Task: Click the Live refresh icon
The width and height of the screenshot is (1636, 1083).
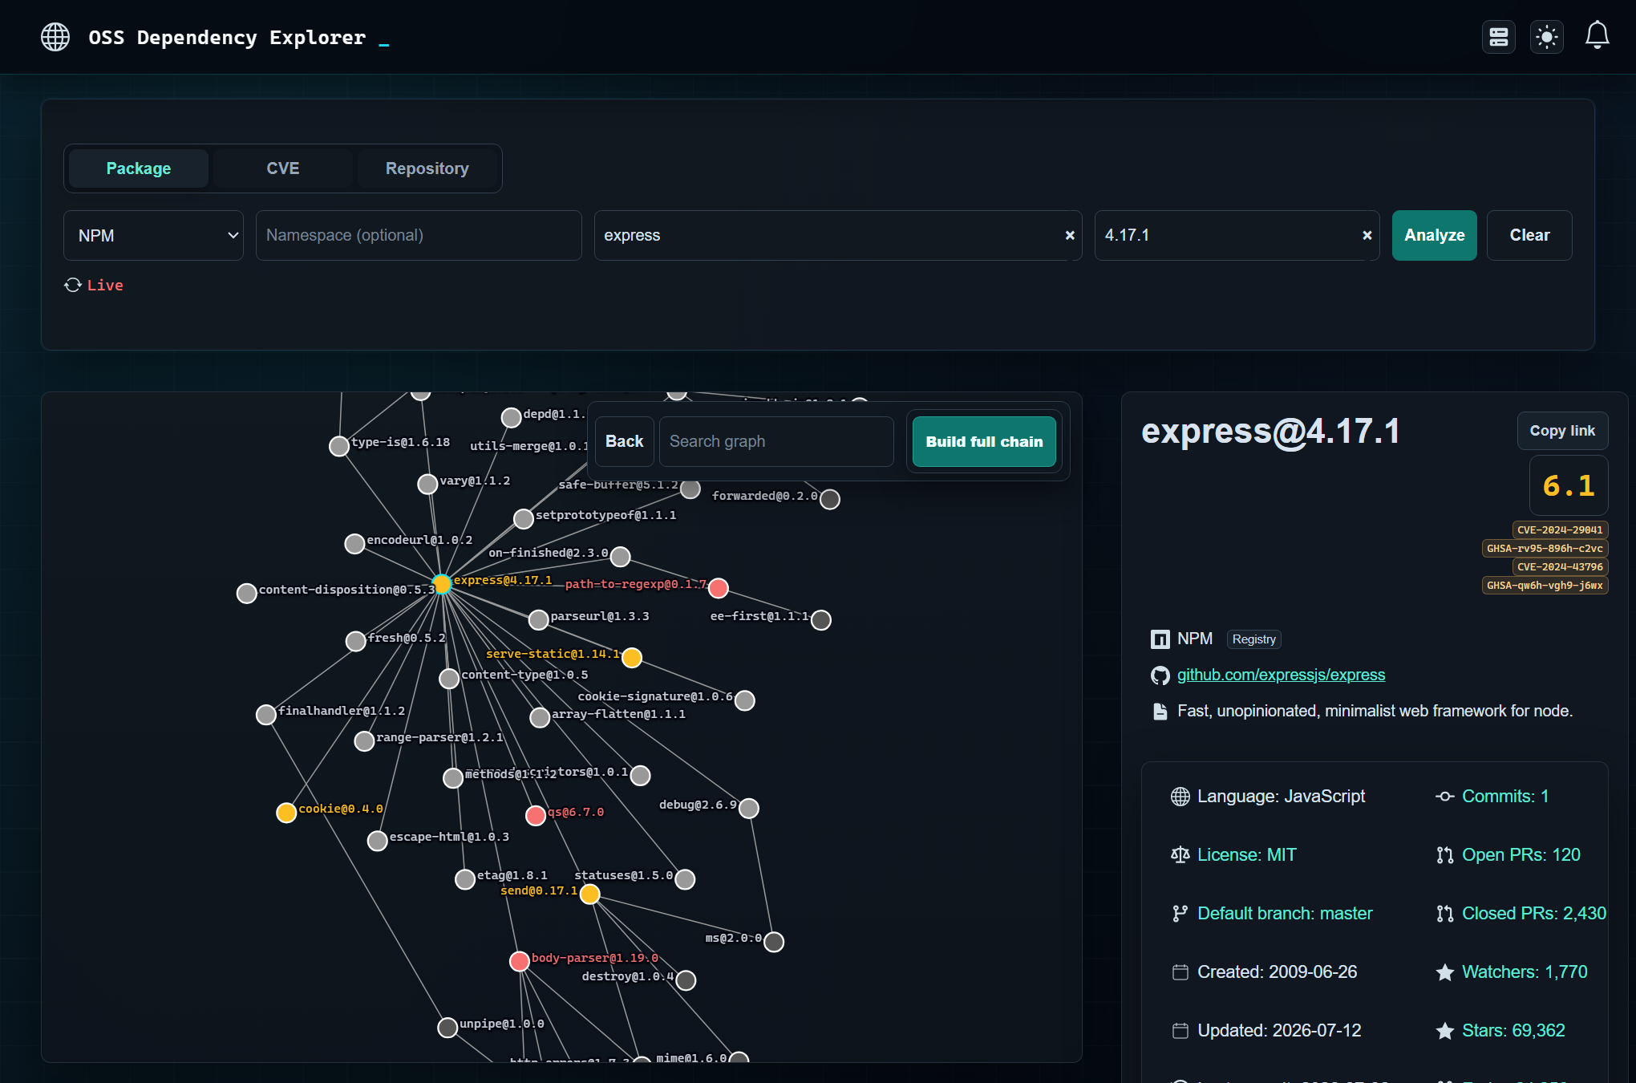Action: point(73,285)
